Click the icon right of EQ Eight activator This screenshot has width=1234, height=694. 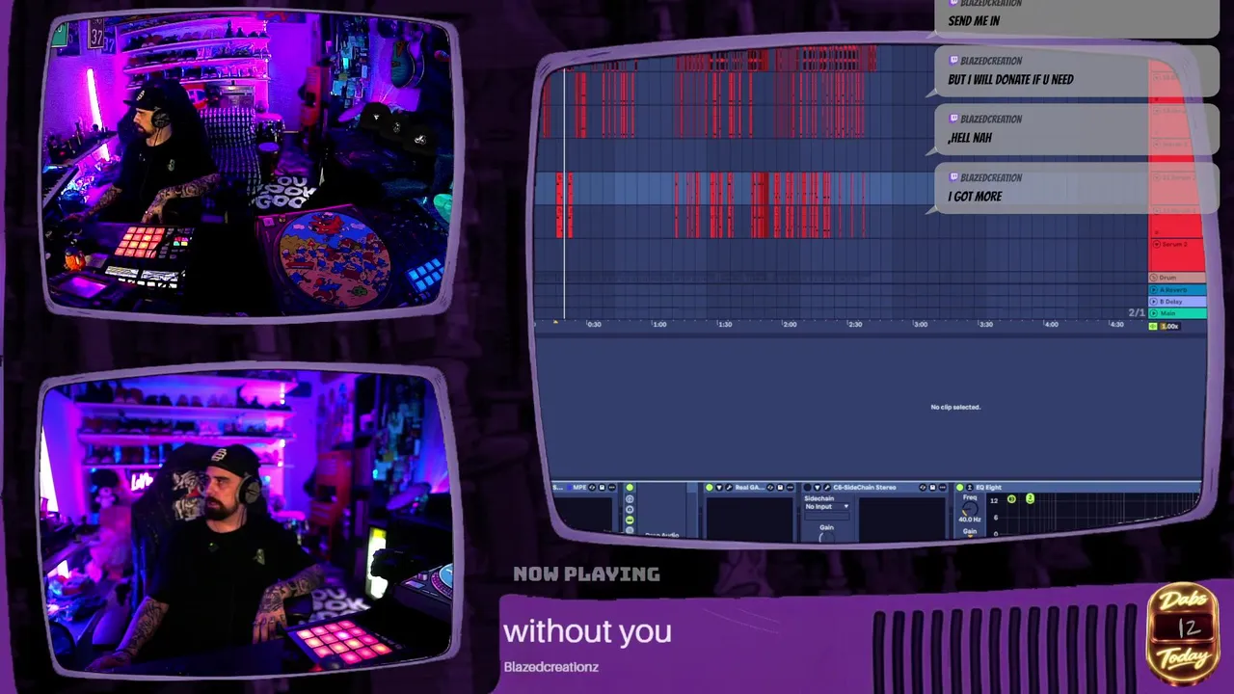[970, 488]
